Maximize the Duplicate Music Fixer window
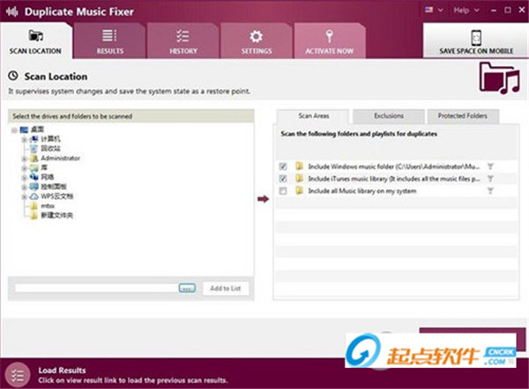Screen dimensions: 529x389 (x=508, y=10)
